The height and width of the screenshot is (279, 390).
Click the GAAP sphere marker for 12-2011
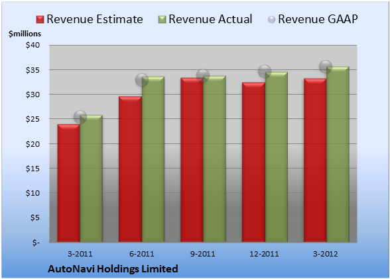[x=265, y=71]
